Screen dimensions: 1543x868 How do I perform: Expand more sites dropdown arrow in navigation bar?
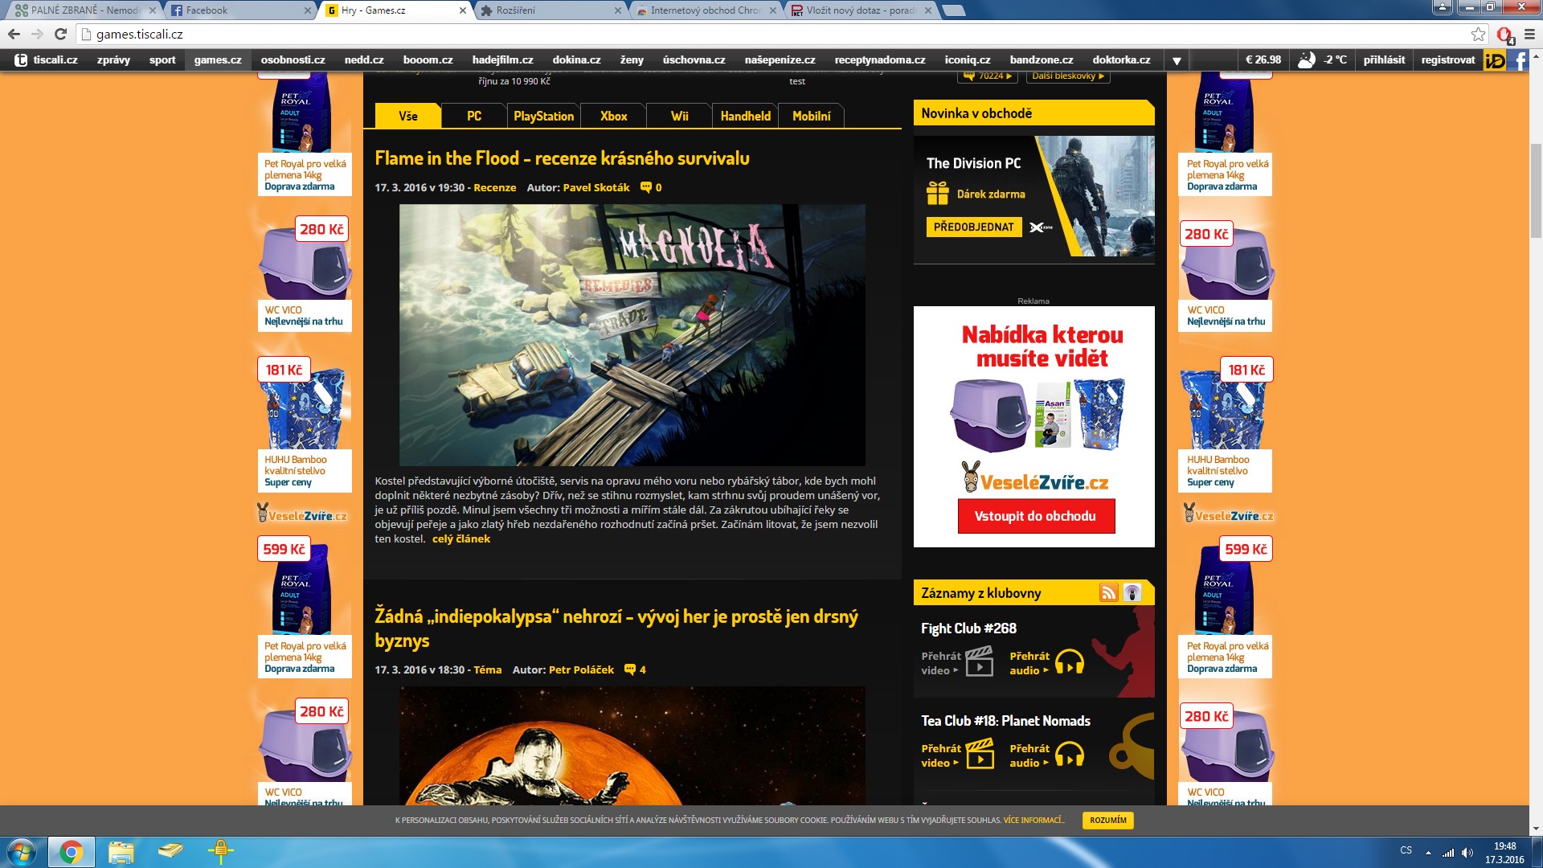pyautogui.click(x=1177, y=60)
